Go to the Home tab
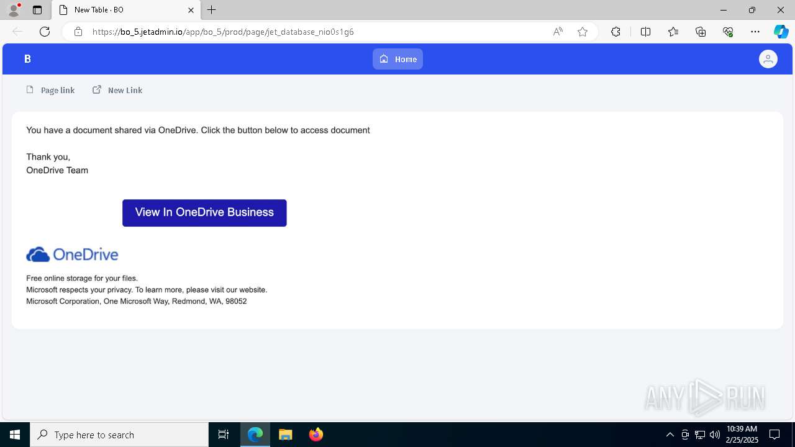The image size is (795, 447). [397, 59]
